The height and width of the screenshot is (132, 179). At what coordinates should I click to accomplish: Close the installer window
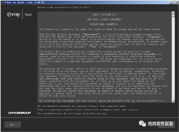[177, 2]
